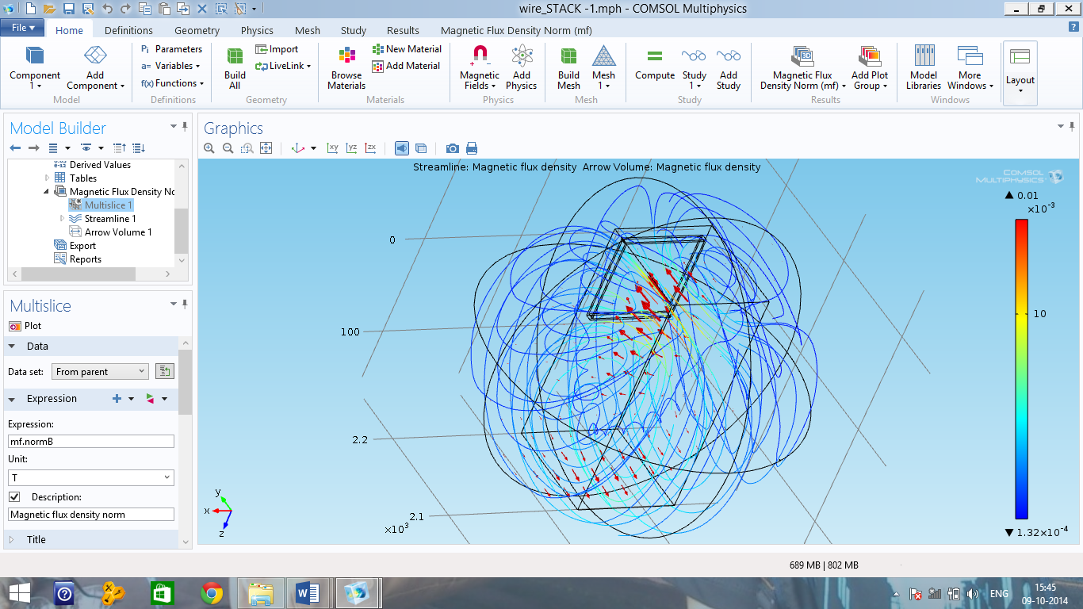Click the Add Material button

click(406, 66)
